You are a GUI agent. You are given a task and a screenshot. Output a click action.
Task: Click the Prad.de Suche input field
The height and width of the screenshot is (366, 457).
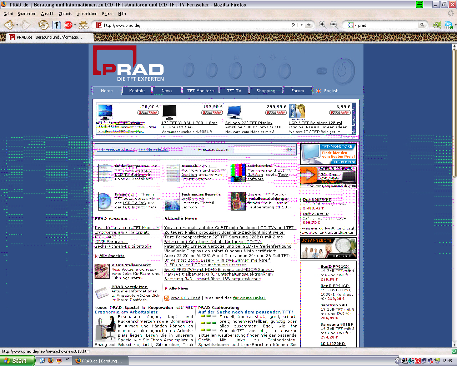(x=260, y=149)
